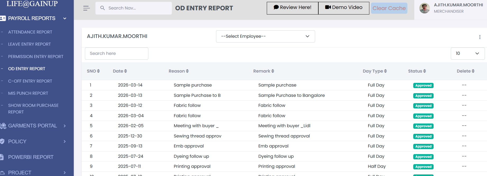Play the Demo Video
Screen dimensions: 487x176
343,8
